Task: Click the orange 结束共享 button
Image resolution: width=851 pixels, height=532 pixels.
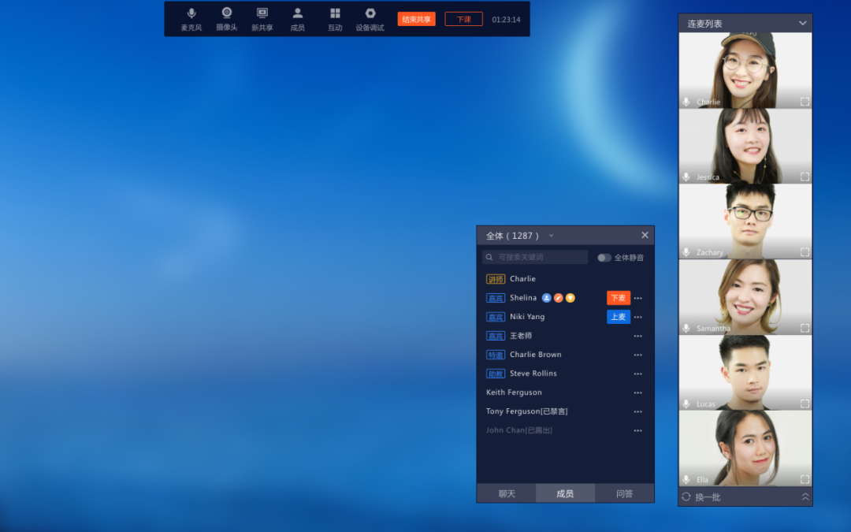Action: (x=416, y=19)
